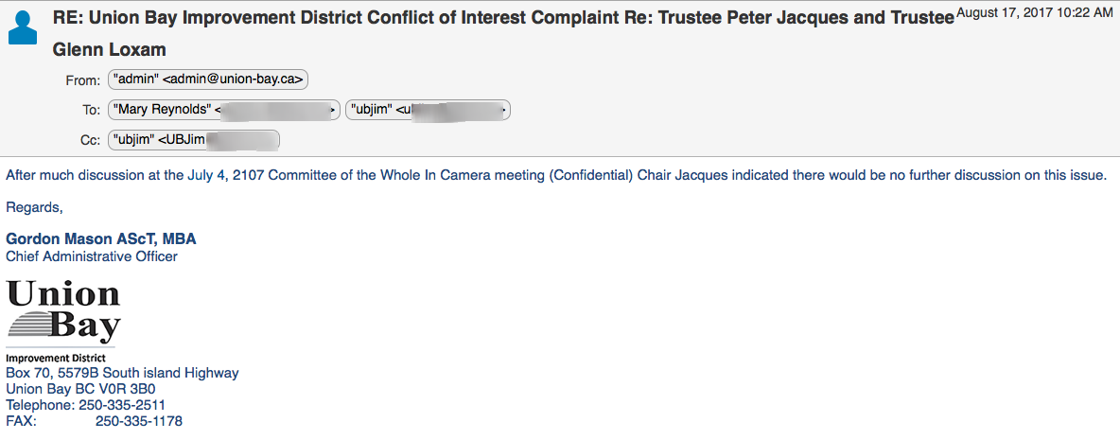Click the "Chief Administrative Officer" title
Image resolution: width=1120 pixels, height=440 pixels.
pyautogui.click(x=92, y=256)
